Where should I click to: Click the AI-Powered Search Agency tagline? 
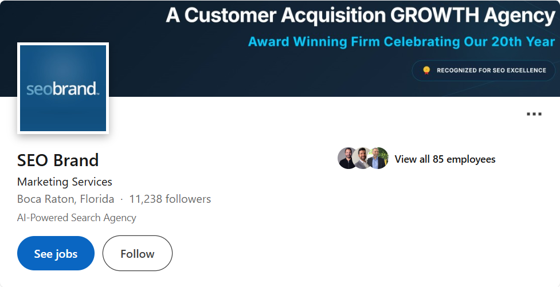pos(77,218)
